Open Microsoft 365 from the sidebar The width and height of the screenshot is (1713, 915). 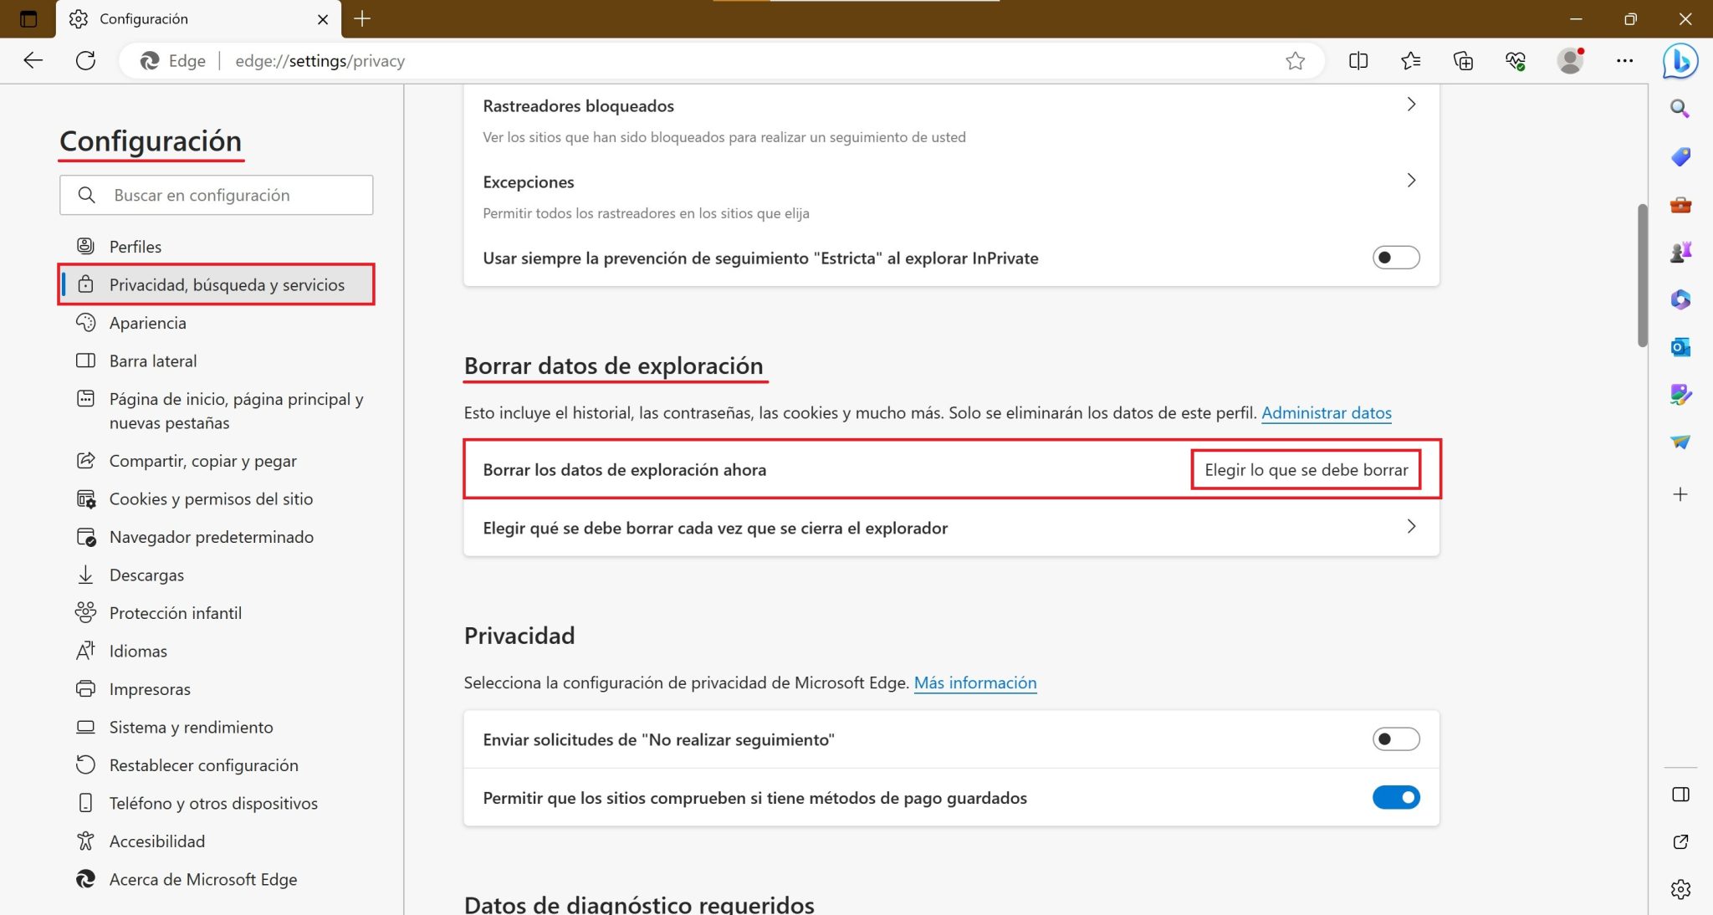pyautogui.click(x=1680, y=299)
